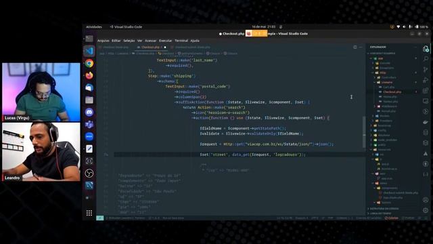The width and height of the screenshot is (433, 244).
Task: Collapse the Livewire folder
Action: 386,82
